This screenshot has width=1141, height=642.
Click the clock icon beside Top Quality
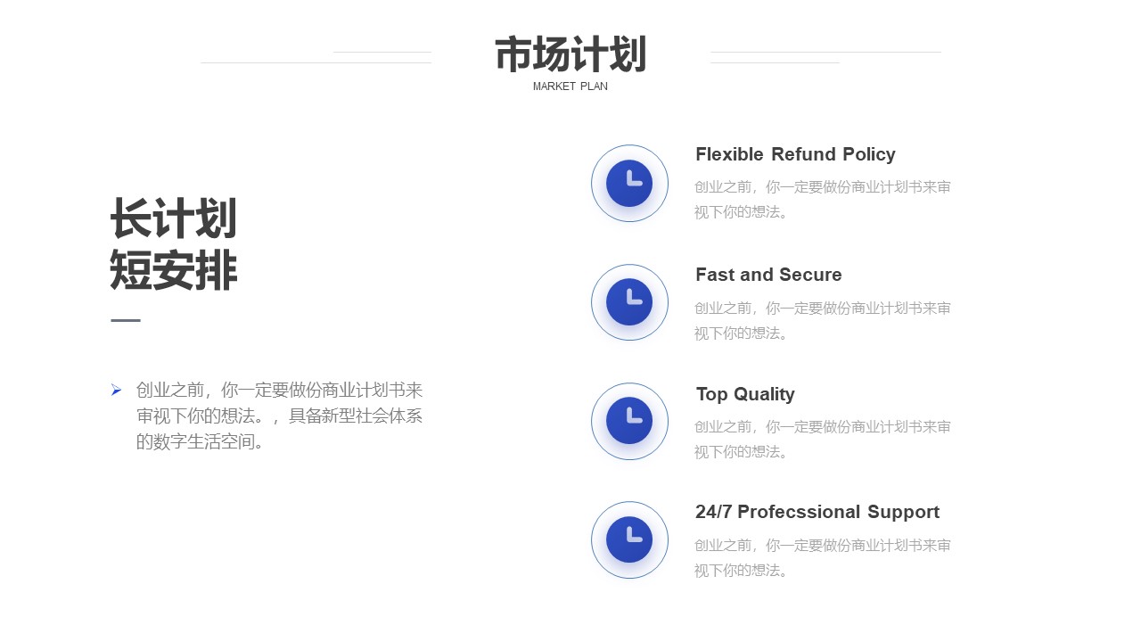click(x=629, y=421)
